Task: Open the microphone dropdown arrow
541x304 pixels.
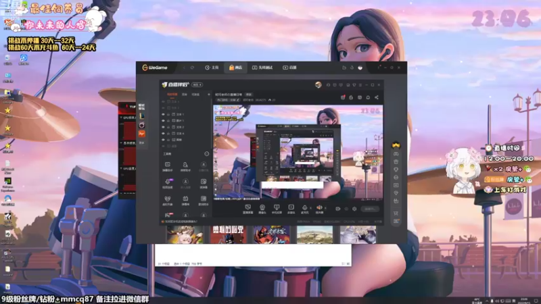Action: pyautogui.click(x=310, y=208)
